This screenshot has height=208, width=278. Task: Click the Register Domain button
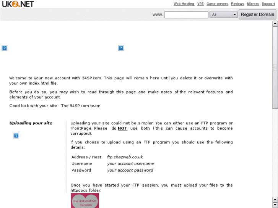tap(257, 15)
